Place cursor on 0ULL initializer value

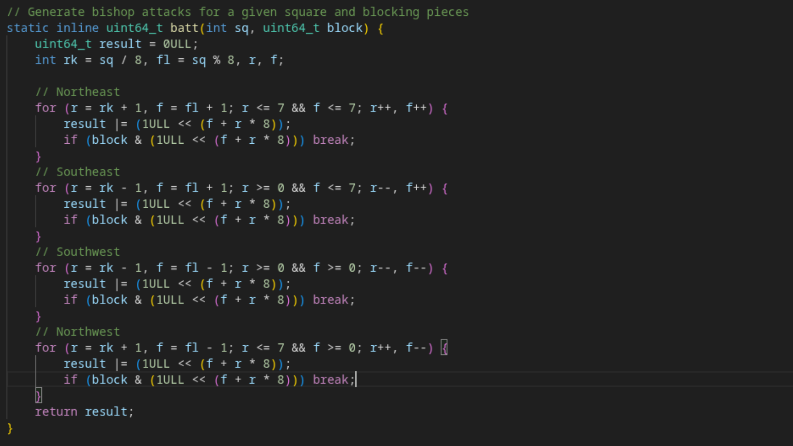pyautogui.click(x=177, y=44)
